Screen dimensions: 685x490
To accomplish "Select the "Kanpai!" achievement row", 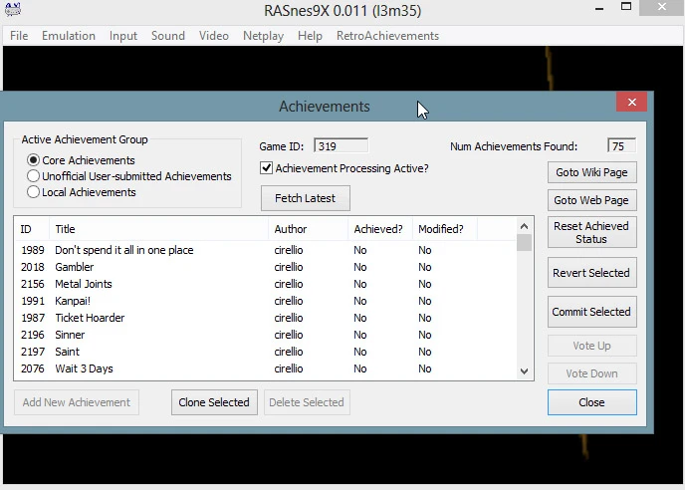I will pyautogui.click(x=266, y=301).
